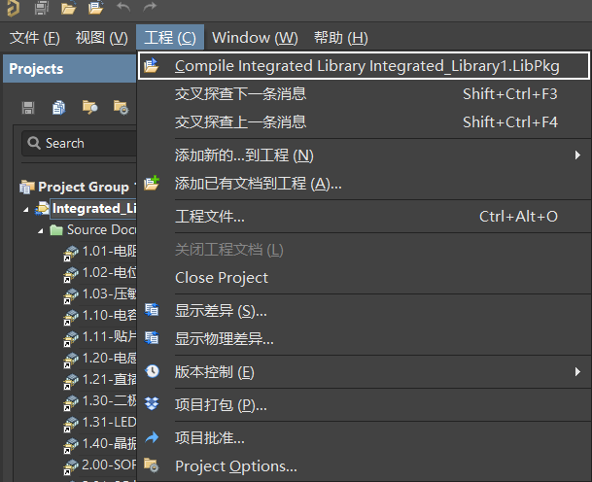The image size is (592, 482).
Task: Open the 文件 (F) menu
Action: (34, 38)
